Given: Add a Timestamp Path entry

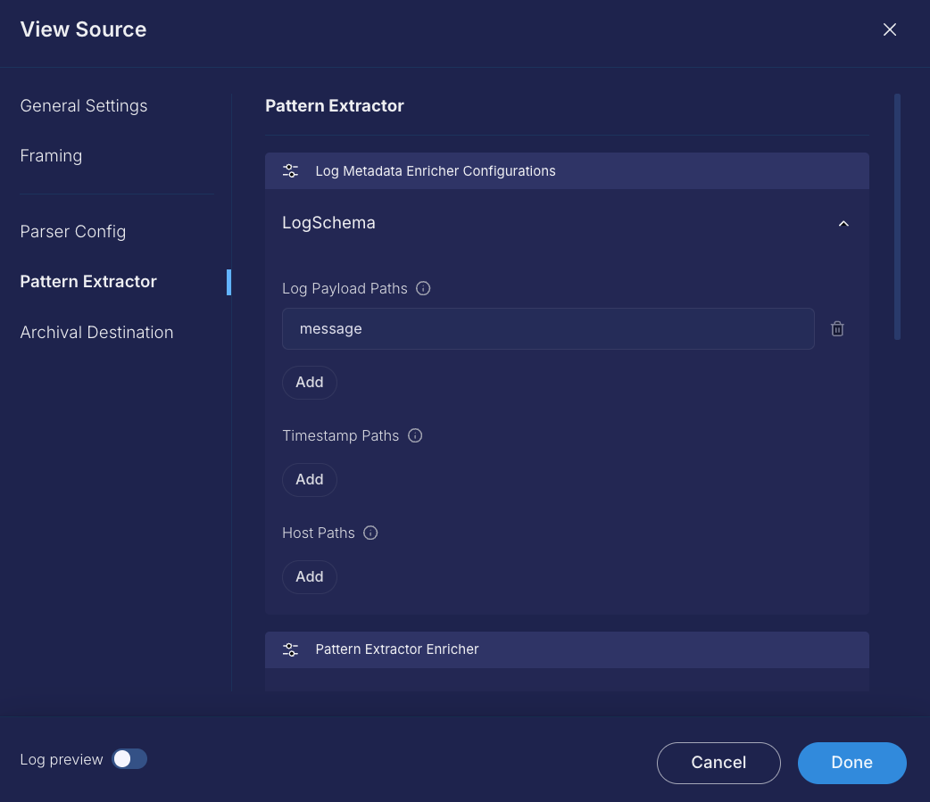Looking at the screenshot, I should [x=310, y=479].
